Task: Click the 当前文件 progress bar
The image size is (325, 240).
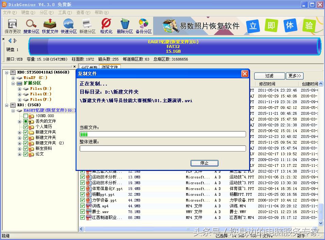Action: tap(163, 134)
